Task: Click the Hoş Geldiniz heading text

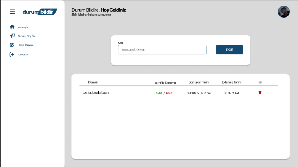Action: [113, 10]
